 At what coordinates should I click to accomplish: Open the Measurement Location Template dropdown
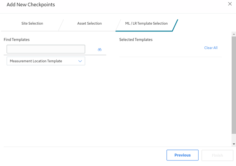tap(46, 61)
